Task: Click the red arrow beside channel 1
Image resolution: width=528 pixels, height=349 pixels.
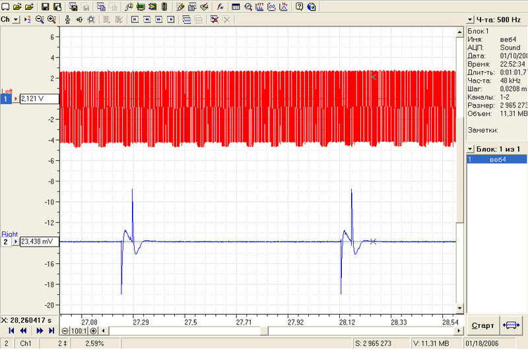Action: (x=15, y=99)
